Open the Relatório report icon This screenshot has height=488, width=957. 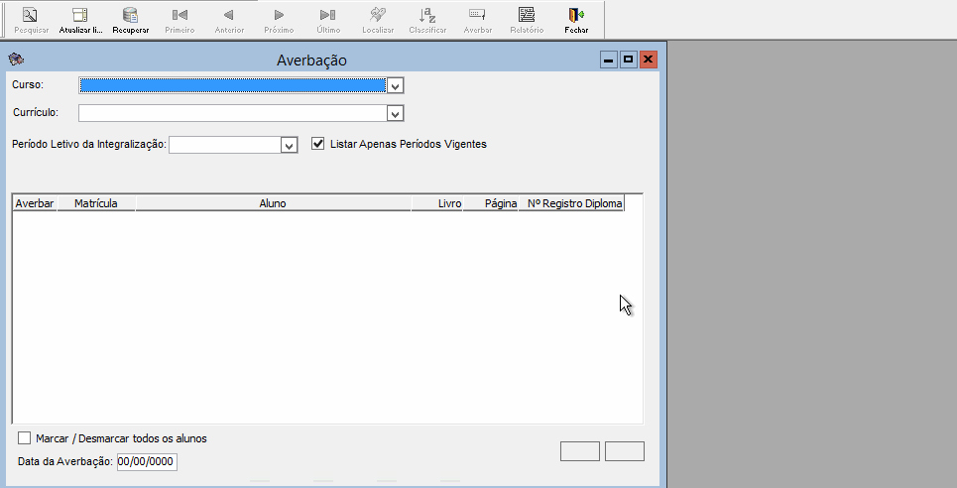coord(527,16)
